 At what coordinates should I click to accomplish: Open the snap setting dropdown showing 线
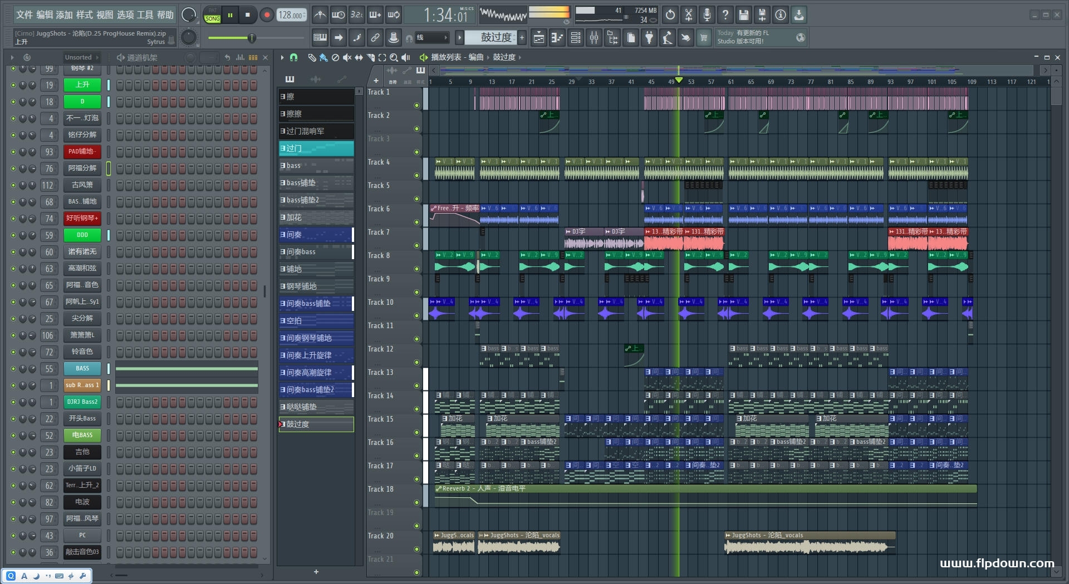point(432,38)
